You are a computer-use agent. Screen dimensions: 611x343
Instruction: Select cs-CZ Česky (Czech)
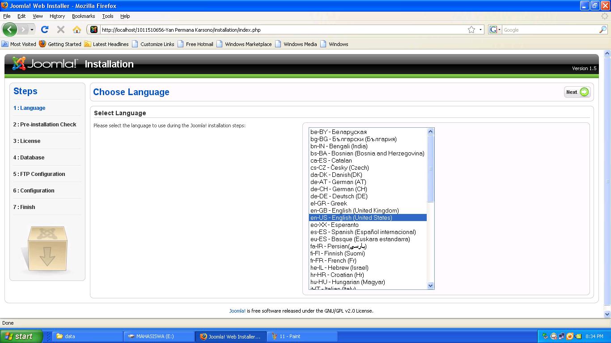pyautogui.click(x=368, y=167)
